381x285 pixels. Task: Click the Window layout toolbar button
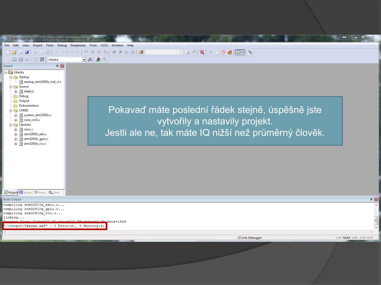point(238,52)
